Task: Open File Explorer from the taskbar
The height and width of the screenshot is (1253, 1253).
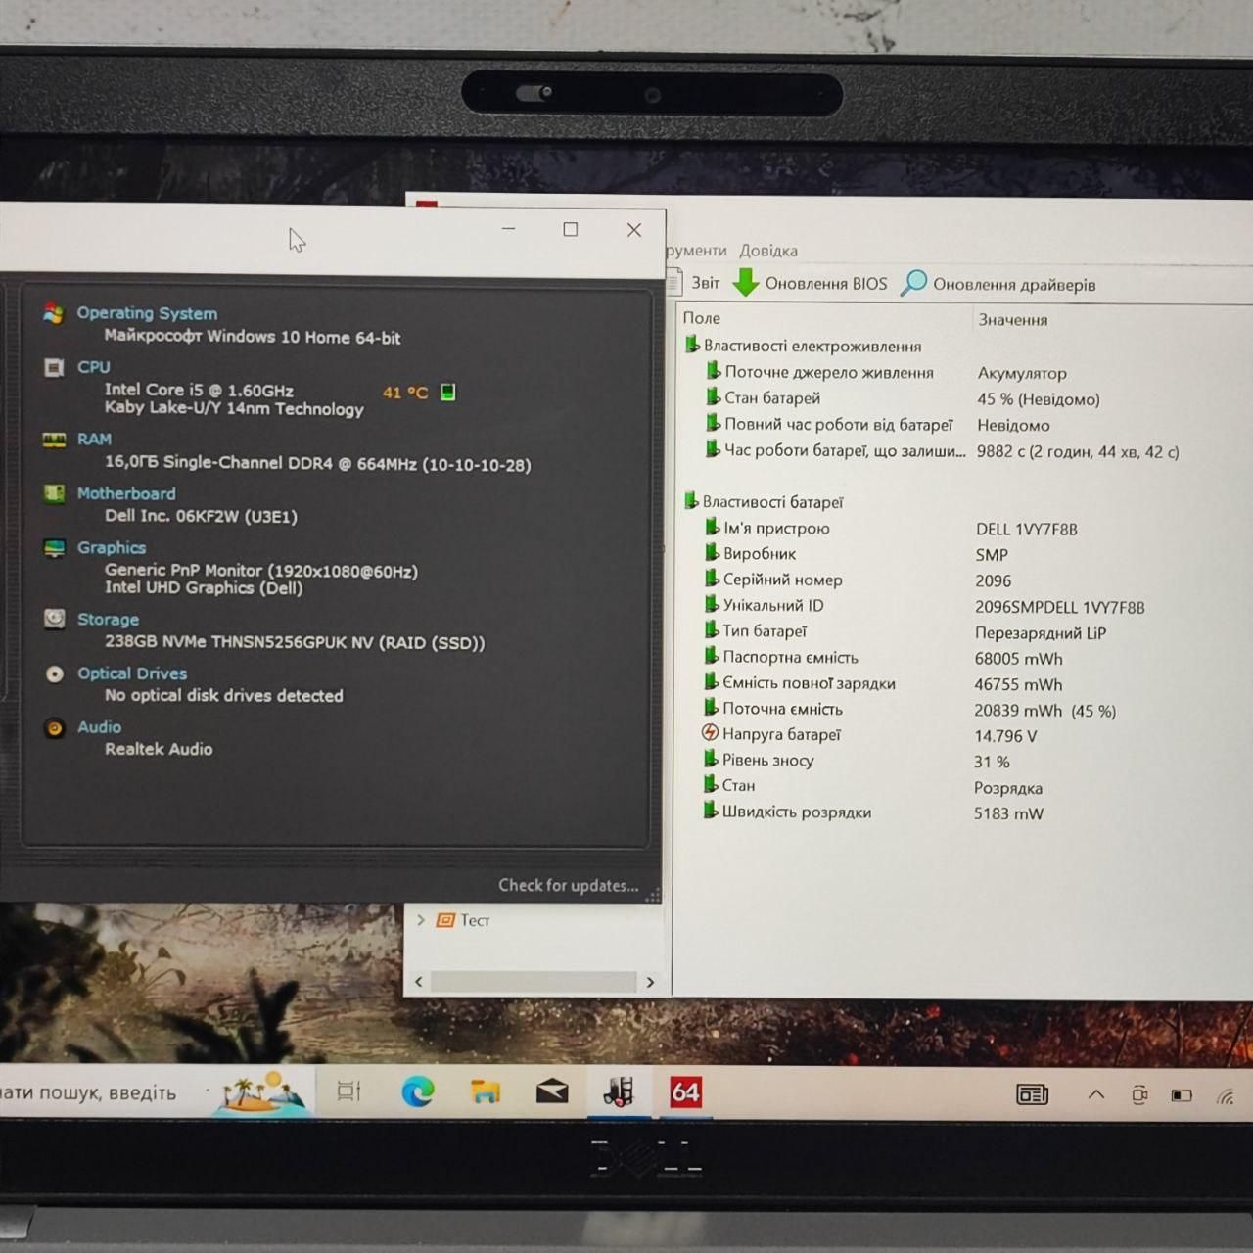Action: pyautogui.click(x=486, y=1091)
